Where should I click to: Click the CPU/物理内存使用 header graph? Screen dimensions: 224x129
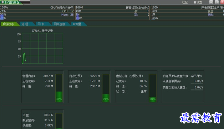tap(37, 13)
